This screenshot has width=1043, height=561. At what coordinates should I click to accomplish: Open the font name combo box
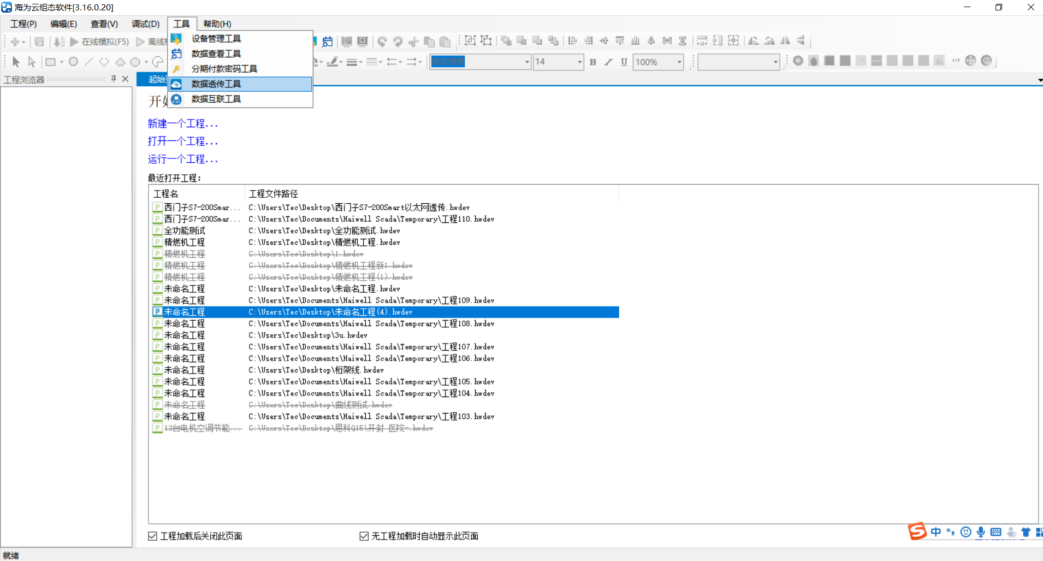pyautogui.click(x=481, y=62)
